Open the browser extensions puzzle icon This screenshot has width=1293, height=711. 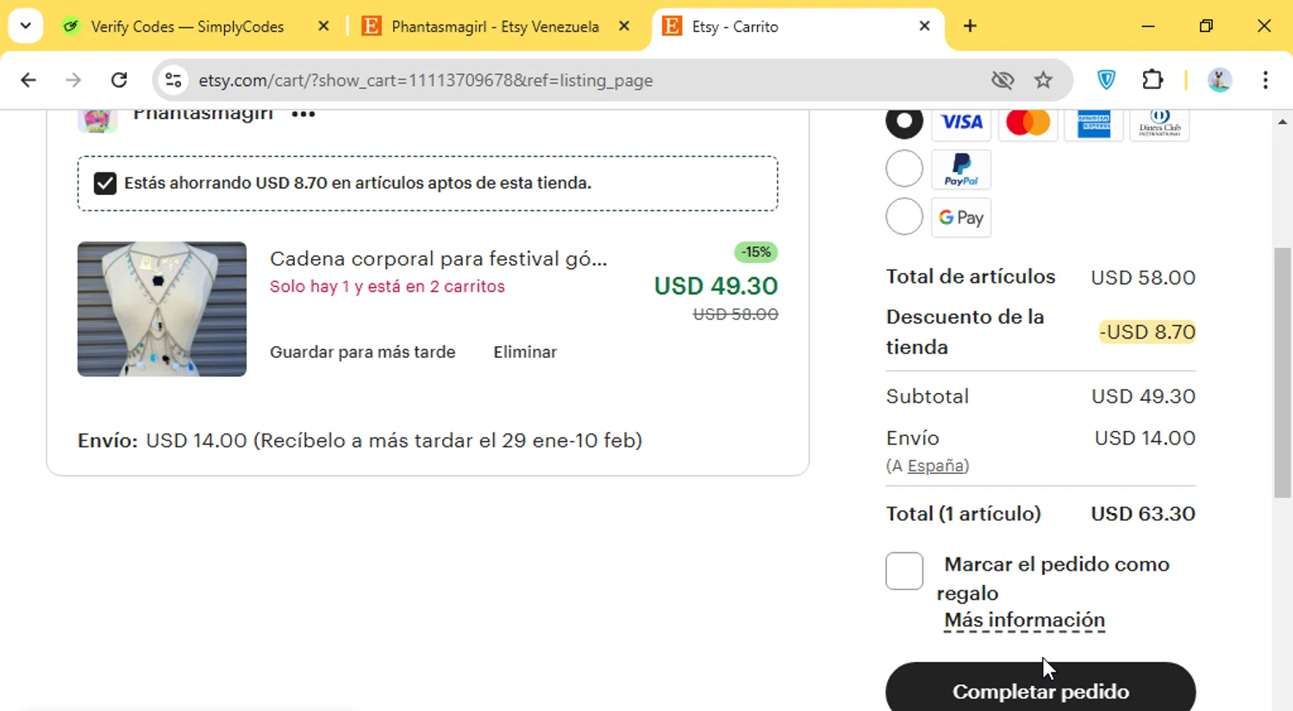1152,80
